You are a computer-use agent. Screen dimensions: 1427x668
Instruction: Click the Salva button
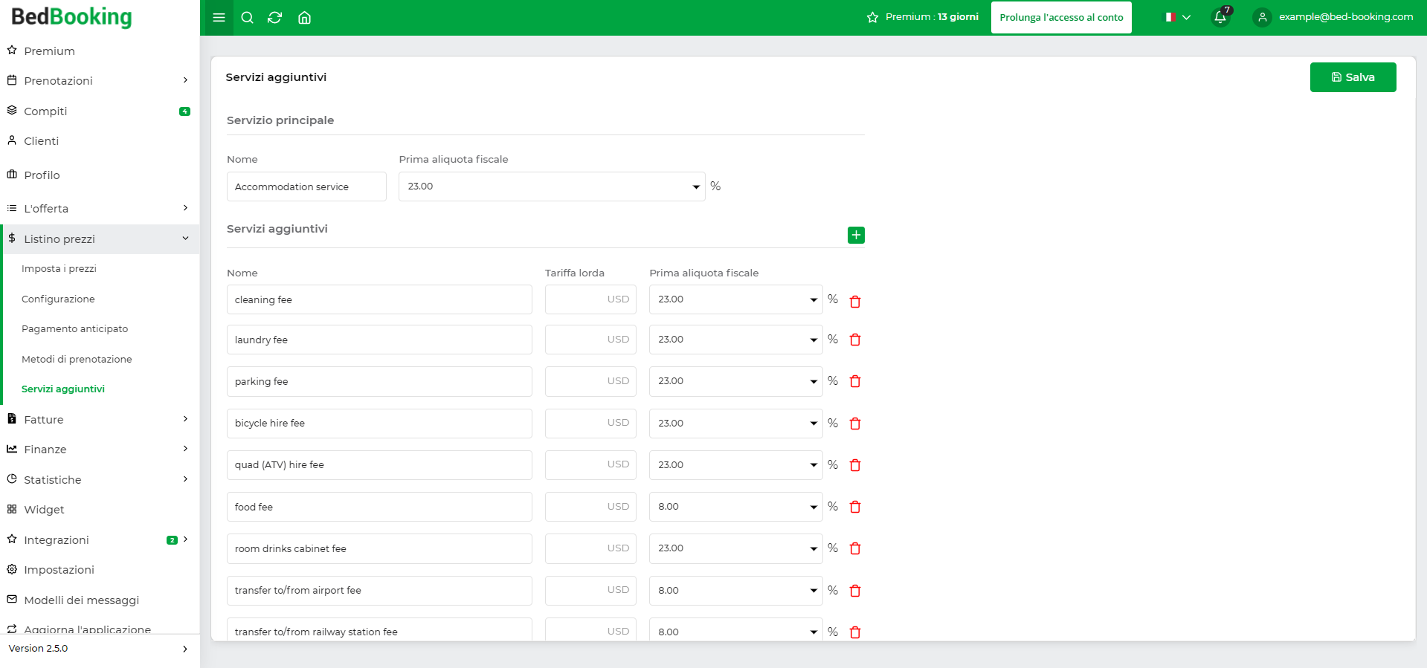(x=1353, y=77)
